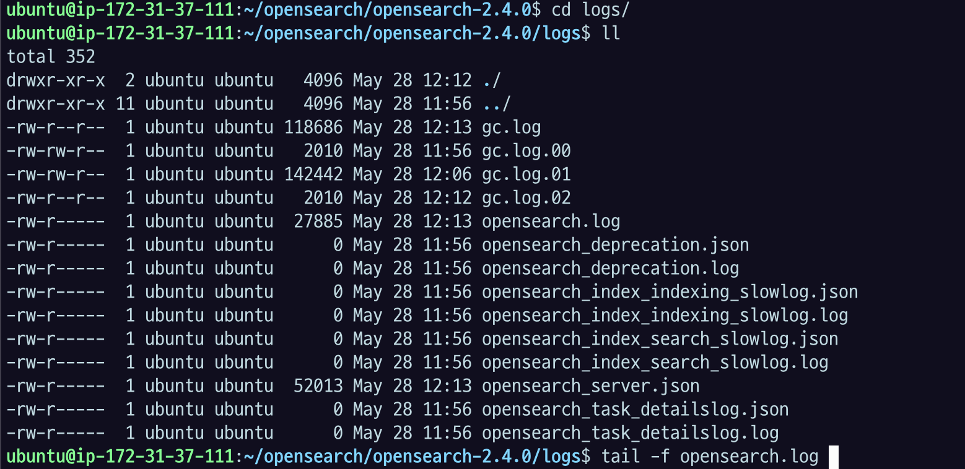
Task: Click opensearch_server.json file name
Action: tap(590, 386)
